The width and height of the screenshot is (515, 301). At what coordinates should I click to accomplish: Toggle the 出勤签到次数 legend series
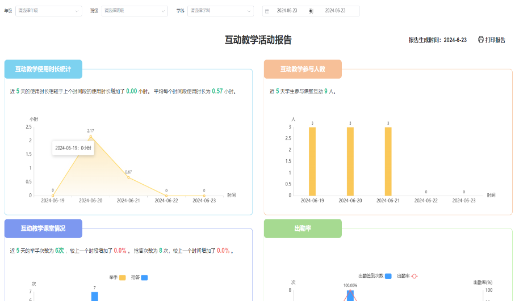tap(388, 276)
